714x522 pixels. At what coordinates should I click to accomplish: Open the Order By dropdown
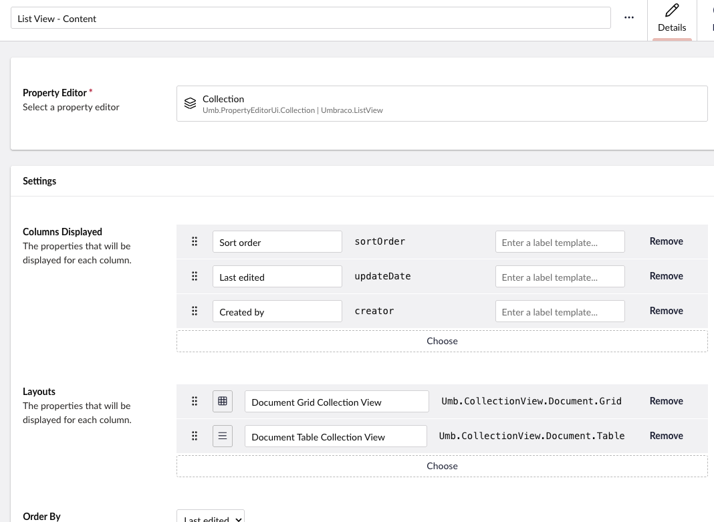(x=211, y=517)
